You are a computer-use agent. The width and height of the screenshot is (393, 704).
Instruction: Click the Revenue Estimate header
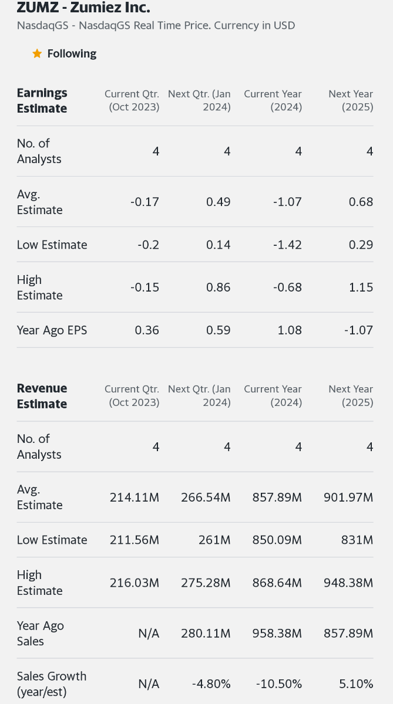tap(42, 396)
